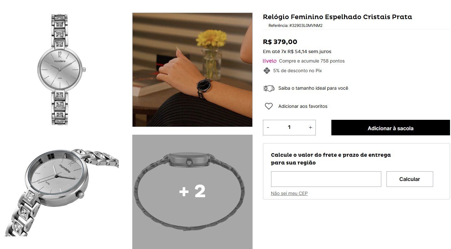This screenshot has height=249, width=451.
Task: Add the watch to the bag
Action: [390, 128]
